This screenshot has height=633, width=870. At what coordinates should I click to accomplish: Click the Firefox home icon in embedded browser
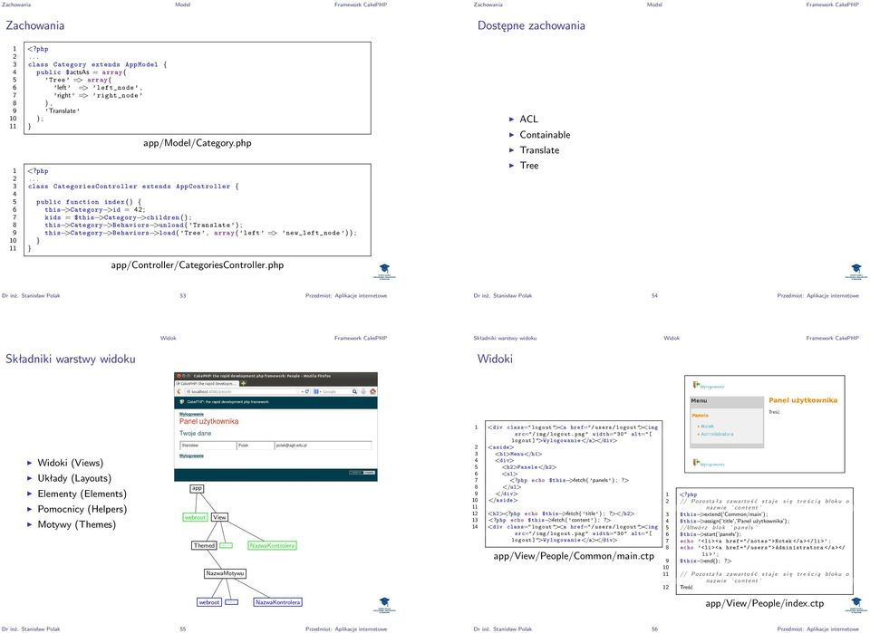[372, 391]
